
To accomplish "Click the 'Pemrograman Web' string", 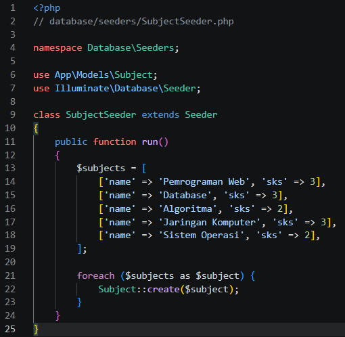I will 204,182.
